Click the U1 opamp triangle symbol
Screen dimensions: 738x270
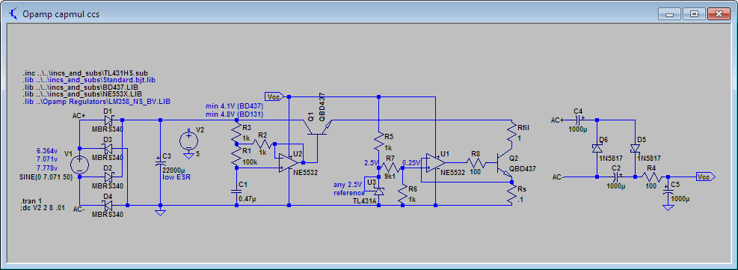435,162
